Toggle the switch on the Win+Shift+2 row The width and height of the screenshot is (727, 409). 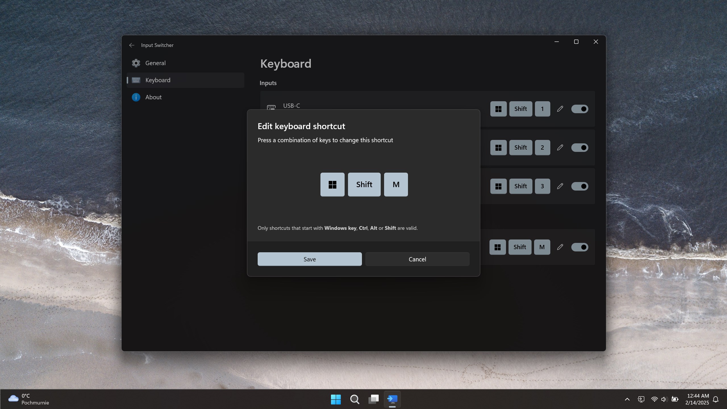coord(580,147)
